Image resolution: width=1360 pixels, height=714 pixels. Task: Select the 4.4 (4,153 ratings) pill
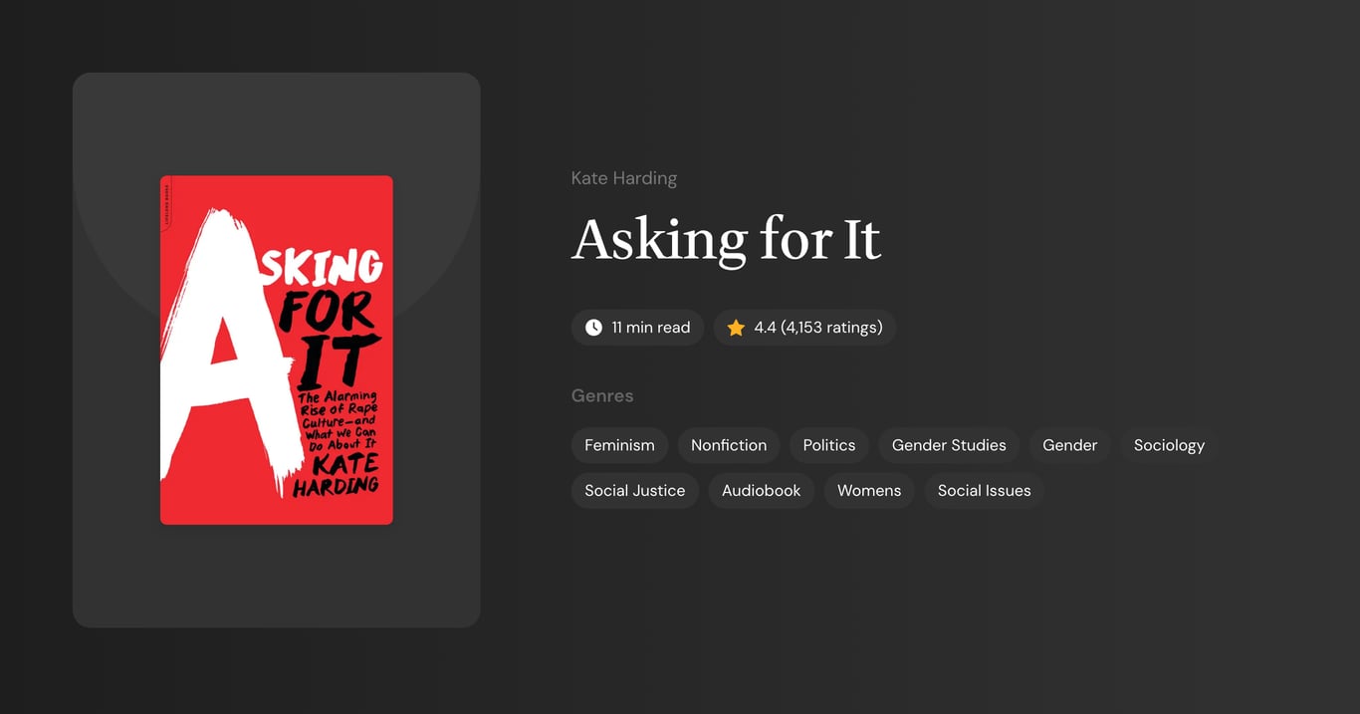804,328
